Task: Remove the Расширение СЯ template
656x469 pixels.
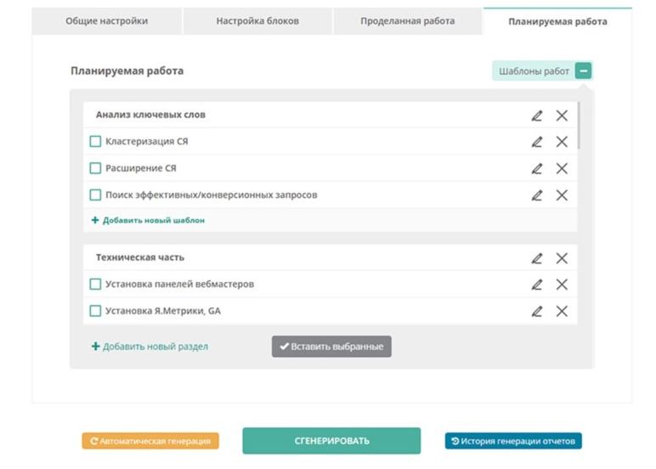Action: [x=562, y=168]
